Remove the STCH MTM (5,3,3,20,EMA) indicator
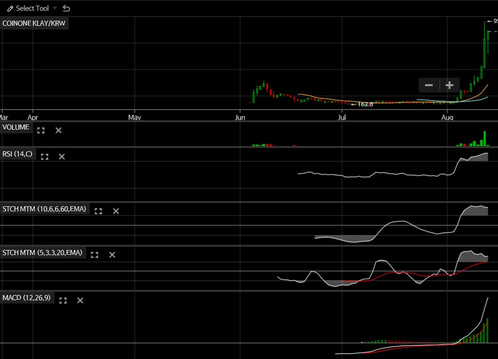Screen dimensions: 498x359 [112, 255]
